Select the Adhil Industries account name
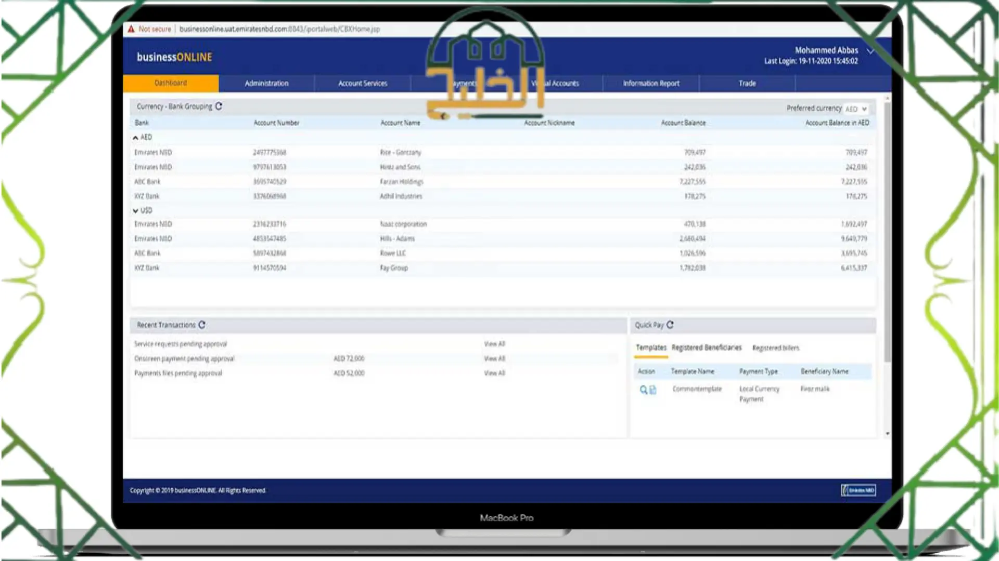 pyautogui.click(x=401, y=196)
